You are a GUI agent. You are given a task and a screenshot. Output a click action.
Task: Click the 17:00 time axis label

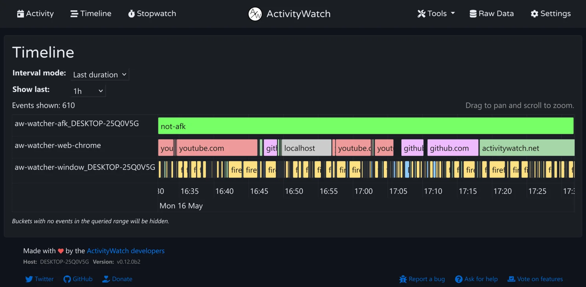(363, 191)
